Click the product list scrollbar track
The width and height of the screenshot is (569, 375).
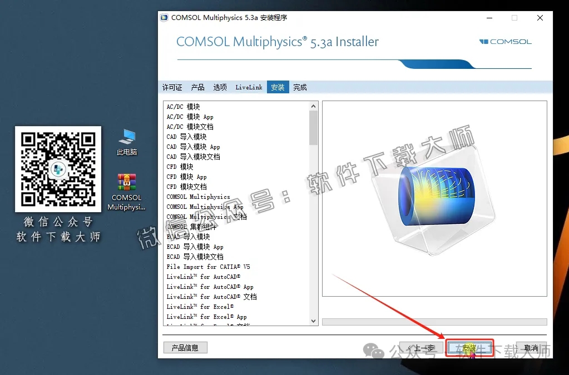pyautogui.click(x=313, y=222)
